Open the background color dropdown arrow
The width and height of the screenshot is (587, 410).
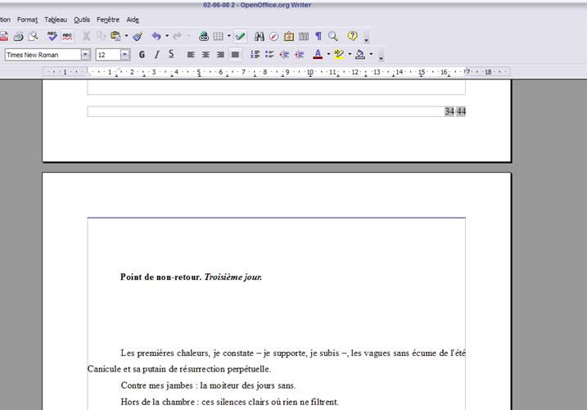(371, 55)
